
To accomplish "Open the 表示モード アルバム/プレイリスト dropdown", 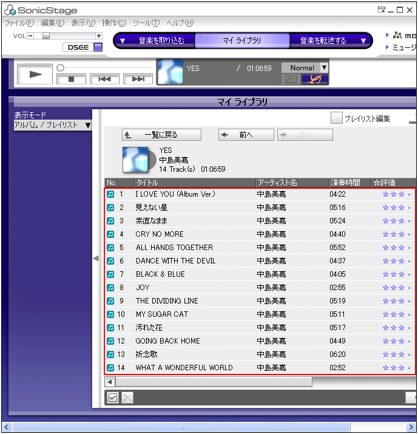I will point(53,125).
